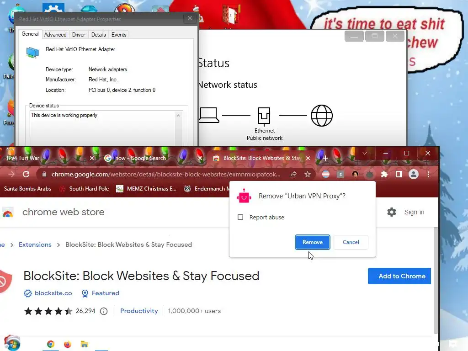
Task: Close the BlockSite tab
Action: click(x=308, y=158)
